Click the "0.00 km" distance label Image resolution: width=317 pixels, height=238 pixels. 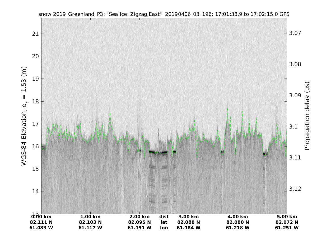coord(41,217)
